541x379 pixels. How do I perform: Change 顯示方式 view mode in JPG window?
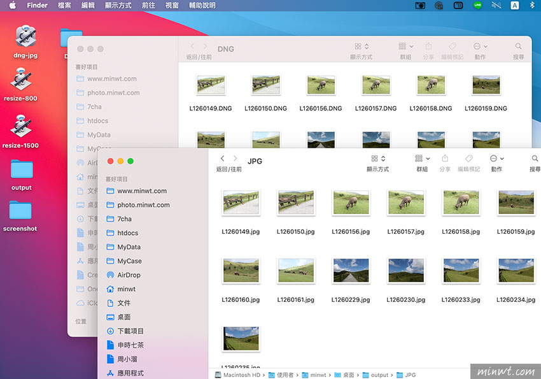coord(378,159)
